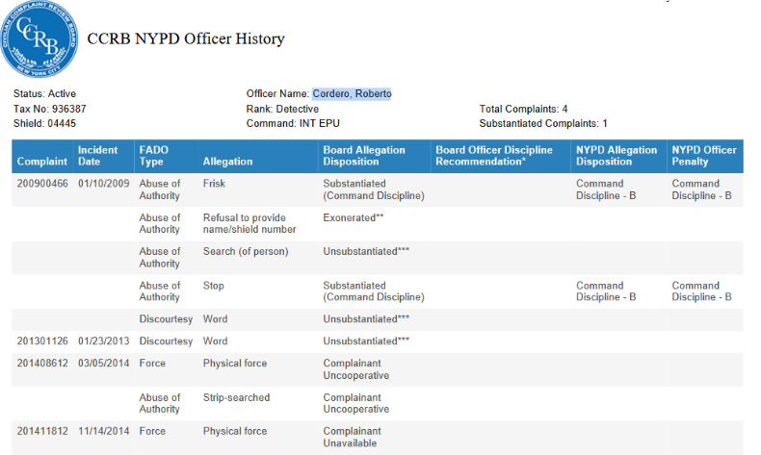Select complaint number 201411812
The width and height of the screenshot is (761, 455).
point(42,431)
